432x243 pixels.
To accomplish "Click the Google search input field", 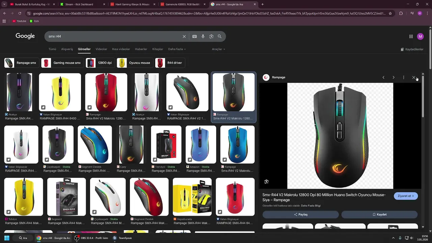I will click(113, 36).
